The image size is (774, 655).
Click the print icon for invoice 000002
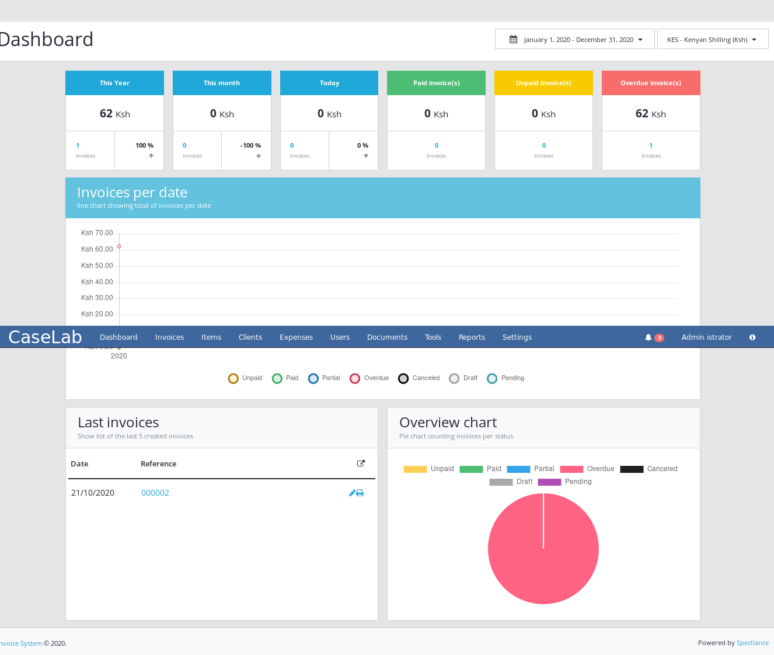(x=360, y=493)
